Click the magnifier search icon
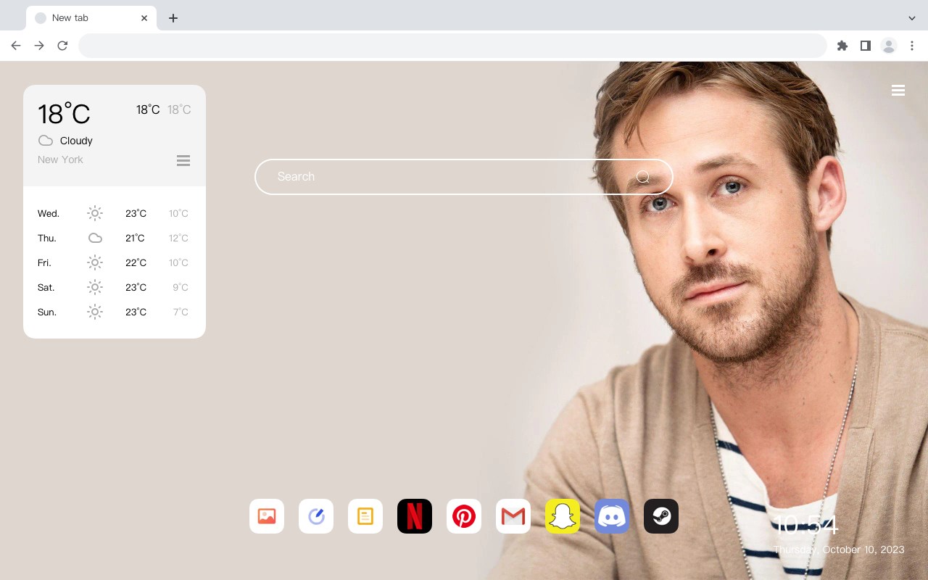This screenshot has width=928, height=580. tap(643, 177)
